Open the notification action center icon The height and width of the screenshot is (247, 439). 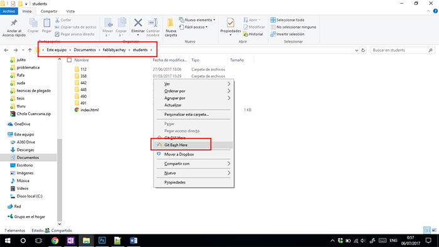[428, 241]
